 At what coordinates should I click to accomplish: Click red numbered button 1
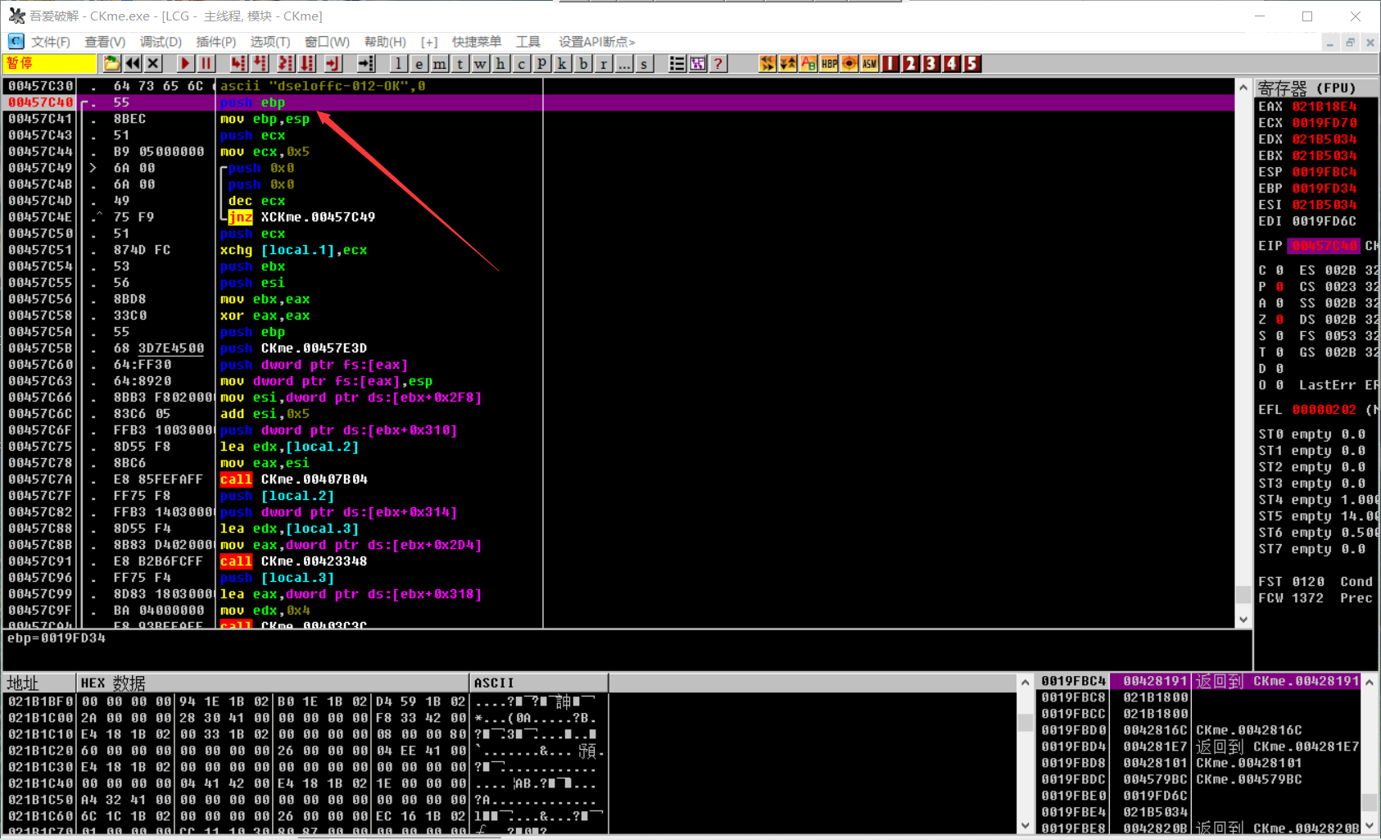(x=890, y=64)
